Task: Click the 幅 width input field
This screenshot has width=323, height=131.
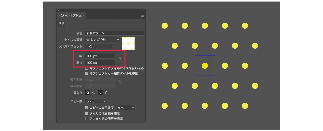Action: tap(100, 56)
